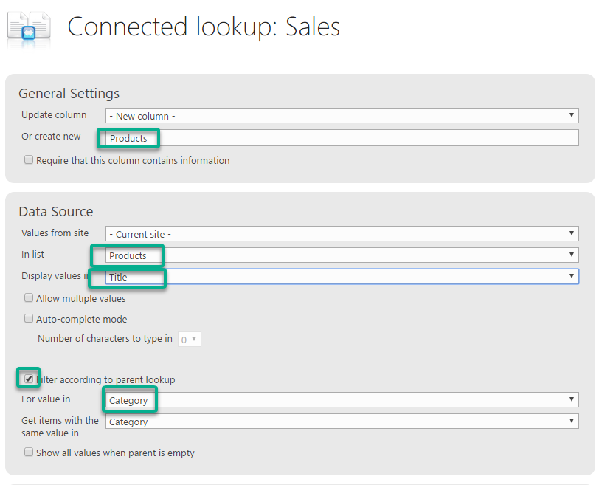Click the 'Or create new' Products text field
The height and width of the screenshot is (485, 599).
click(342, 137)
